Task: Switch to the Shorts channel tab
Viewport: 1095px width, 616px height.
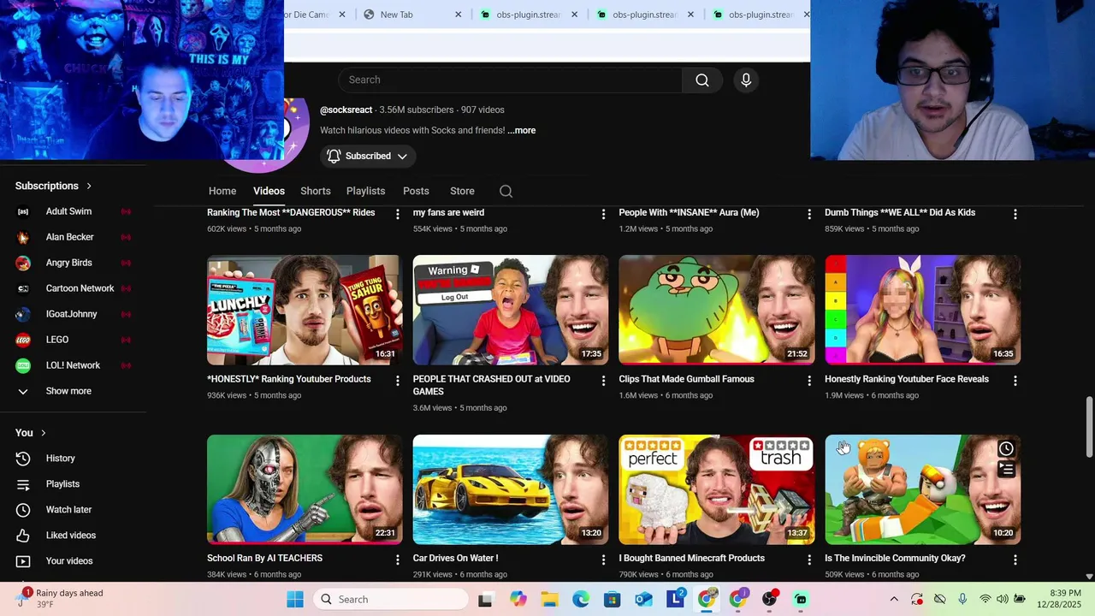Action: coord(316,191)
